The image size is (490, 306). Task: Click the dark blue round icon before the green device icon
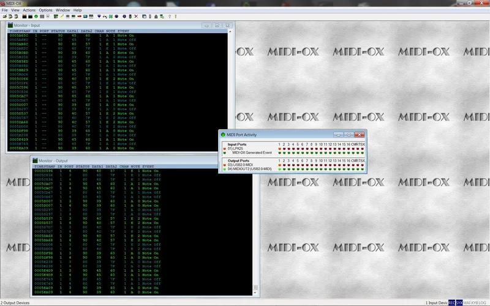(x=124, y=17)
